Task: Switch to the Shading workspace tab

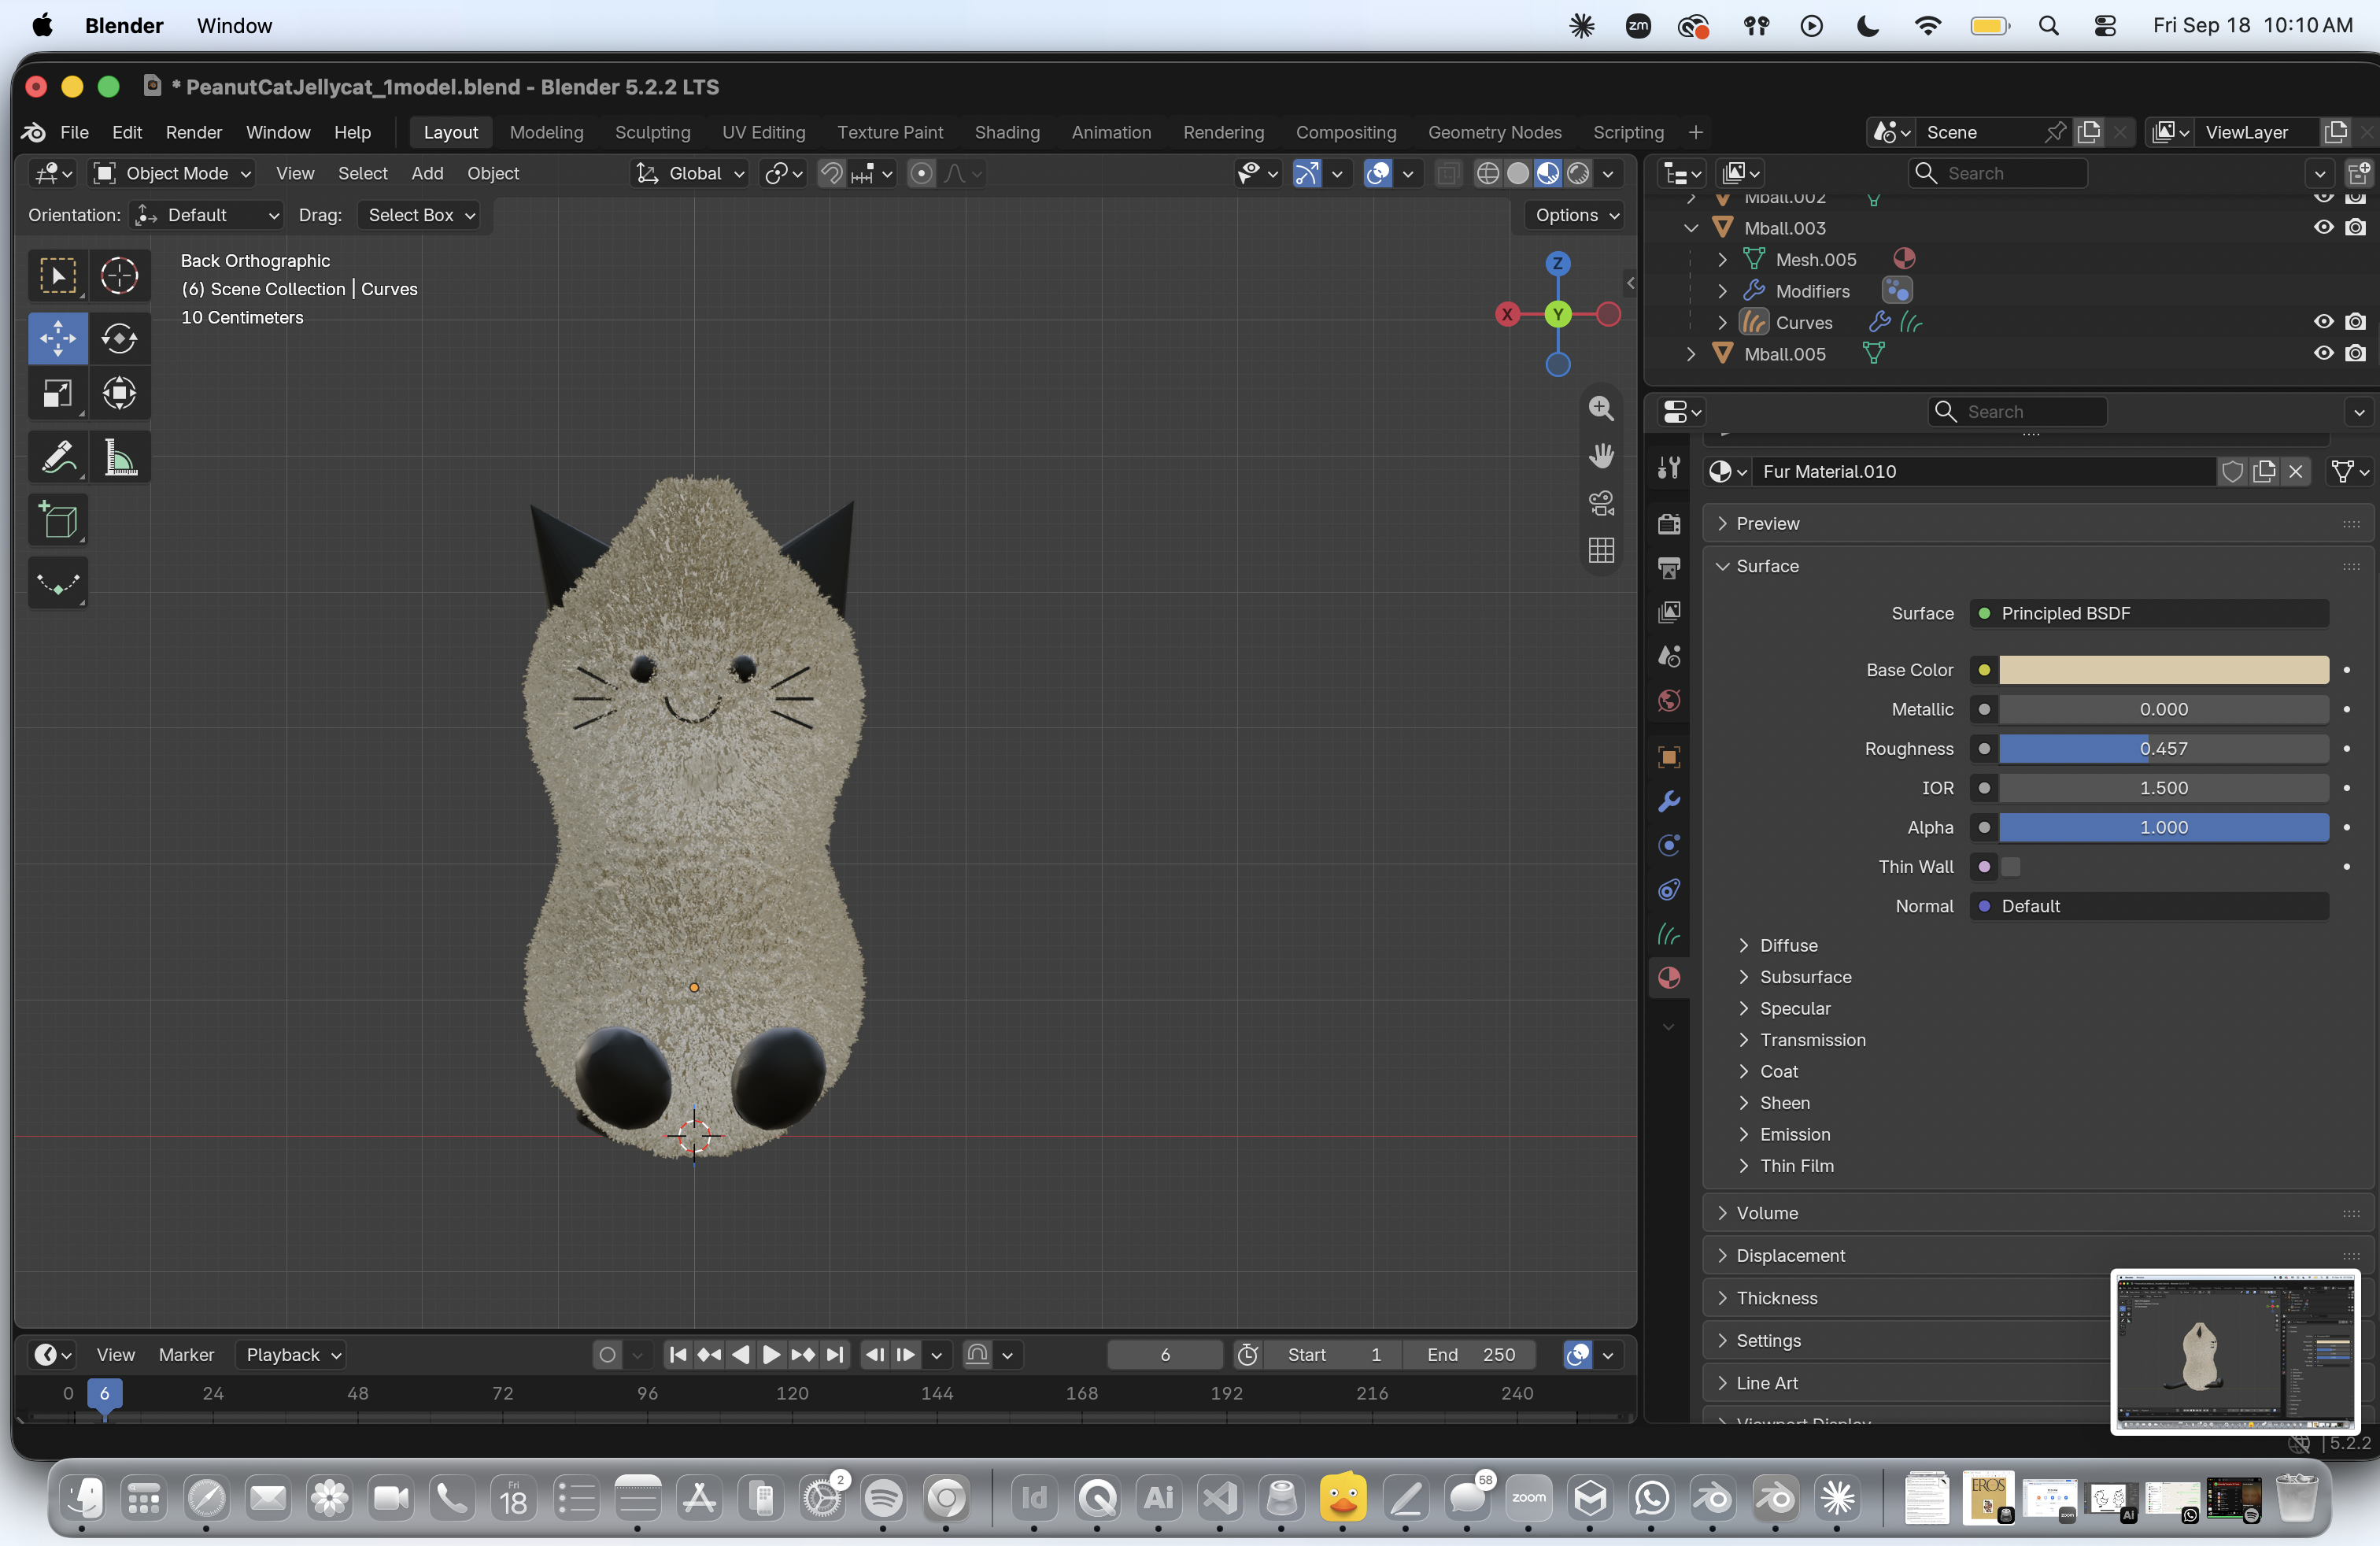Action: [1006, 132]
